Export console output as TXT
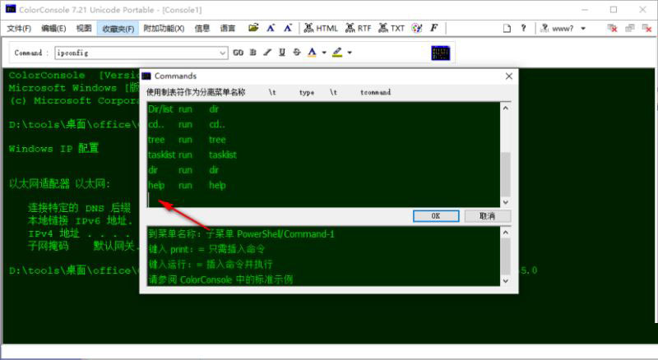Screen dimensions: 658x360 (x=392, y=28)
